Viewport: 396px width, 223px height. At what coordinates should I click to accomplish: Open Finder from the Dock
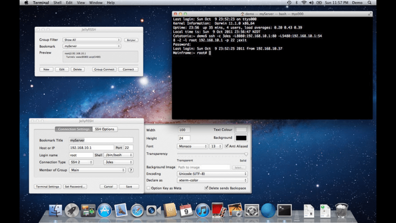pyautogui.click(x=56, y=210)
